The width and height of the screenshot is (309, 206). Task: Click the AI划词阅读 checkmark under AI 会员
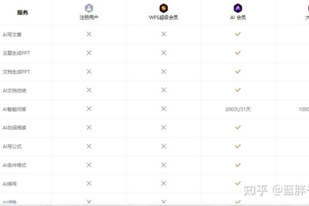point(238,128)
